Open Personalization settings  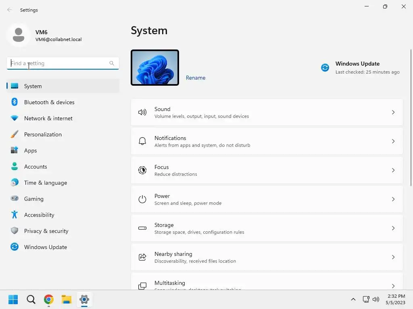click(x=63, y=134)
